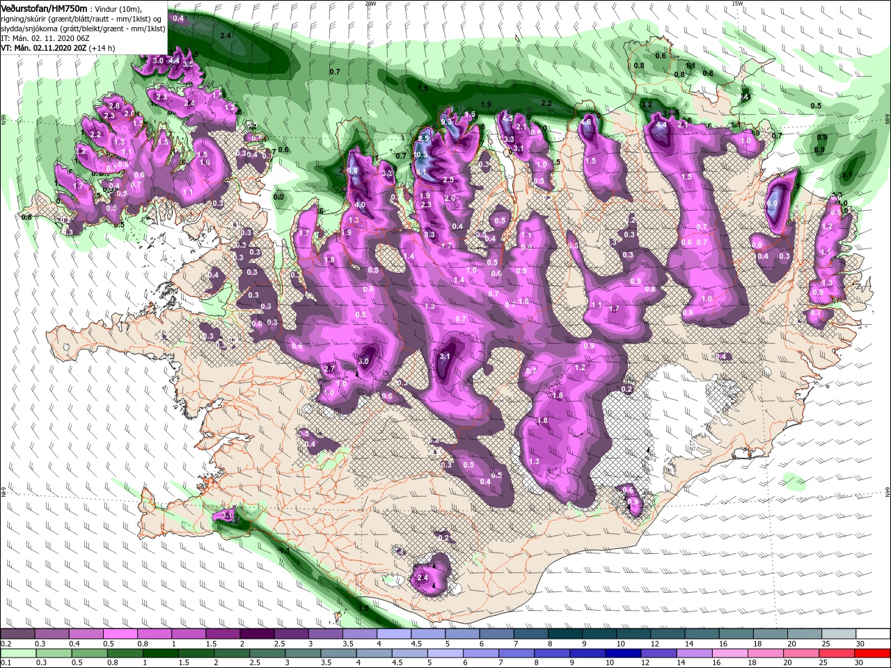Screen dimensions: 891x668
Task: Click the slydda/snjókoma legend description line
Action: [x=84, y=29]
